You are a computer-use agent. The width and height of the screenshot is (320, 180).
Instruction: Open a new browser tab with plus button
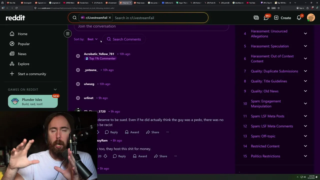pyautogui.click(x=290, y=3)
